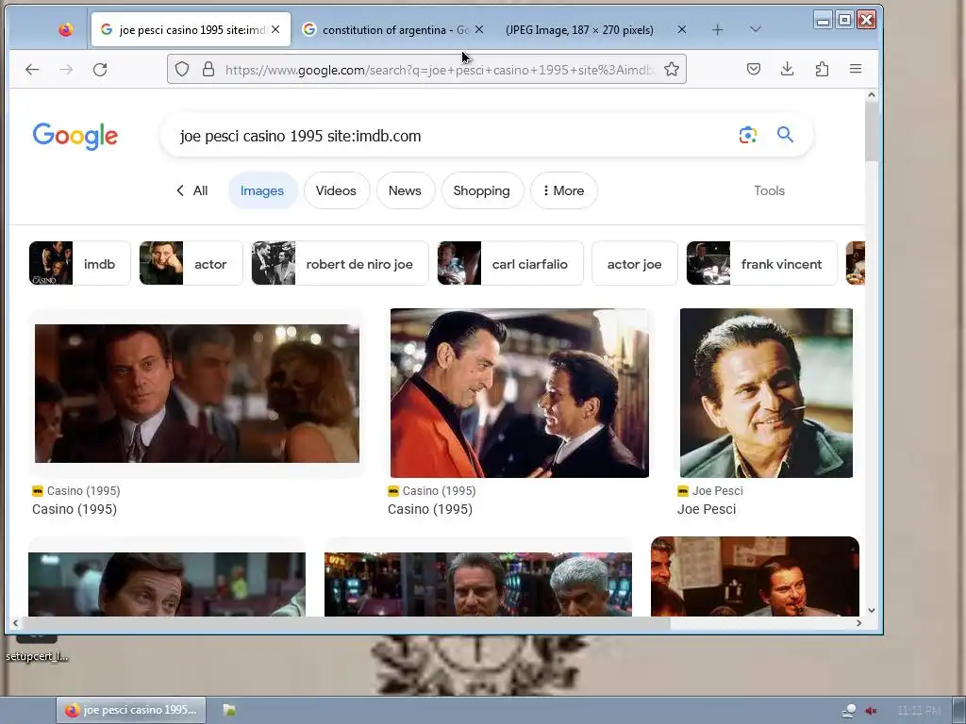Open the slot-machine casino floor image
The height and width of the screenshot is (724, 966).
pos(478,584)
